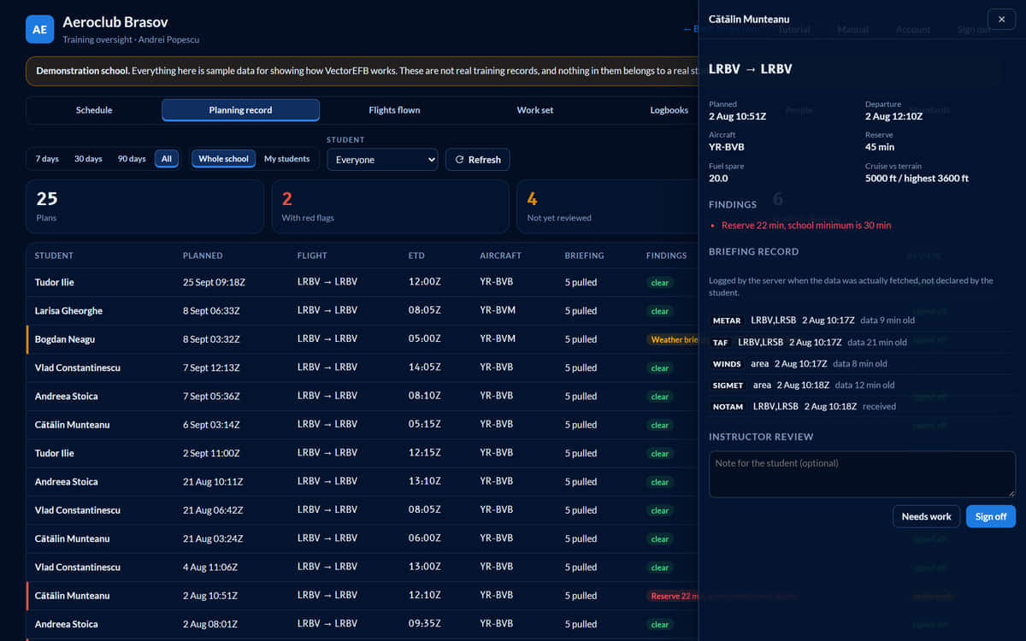1026x641 pixels.
Task: Select the 90 days range filter
Action: tap(132, 159)
